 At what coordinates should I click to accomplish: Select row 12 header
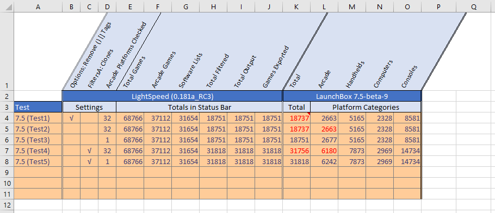tap(7, 205)
